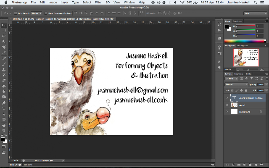The height and width of the screenshot is (168, 269).
Task: Toggle Quick Mask mode
Action: 4,147
